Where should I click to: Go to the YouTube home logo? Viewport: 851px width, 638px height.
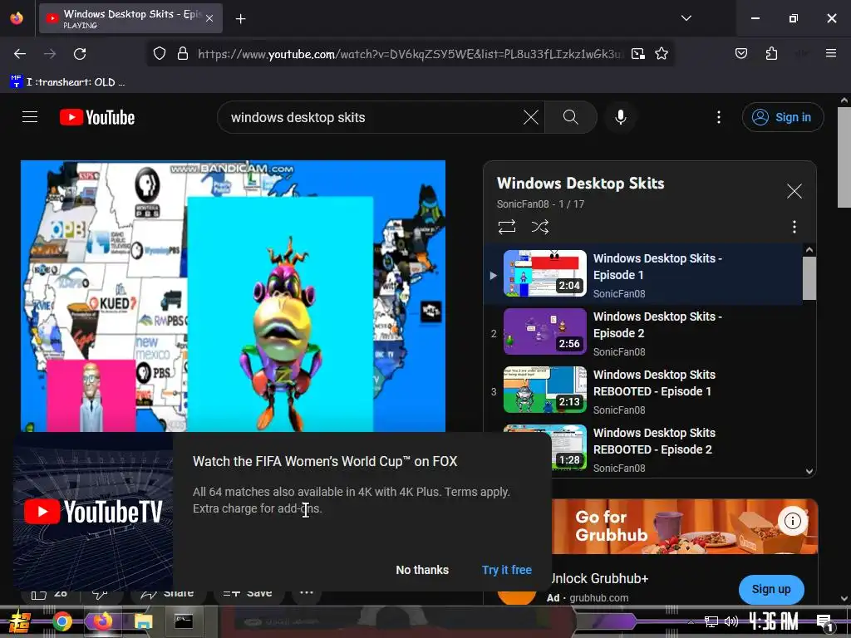point(97,117)
